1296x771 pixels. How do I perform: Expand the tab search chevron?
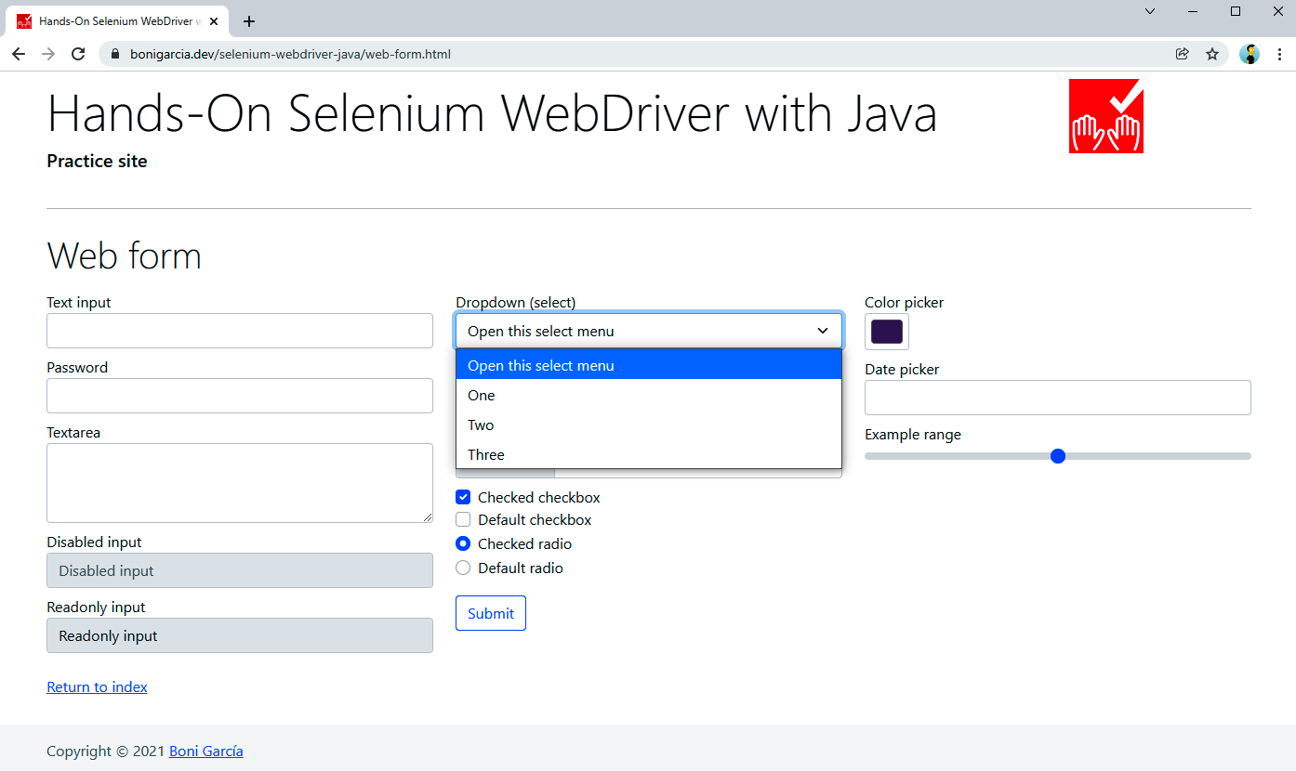click(x=1150, y=11)
